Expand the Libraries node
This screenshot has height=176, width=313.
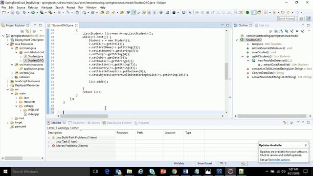12,77
